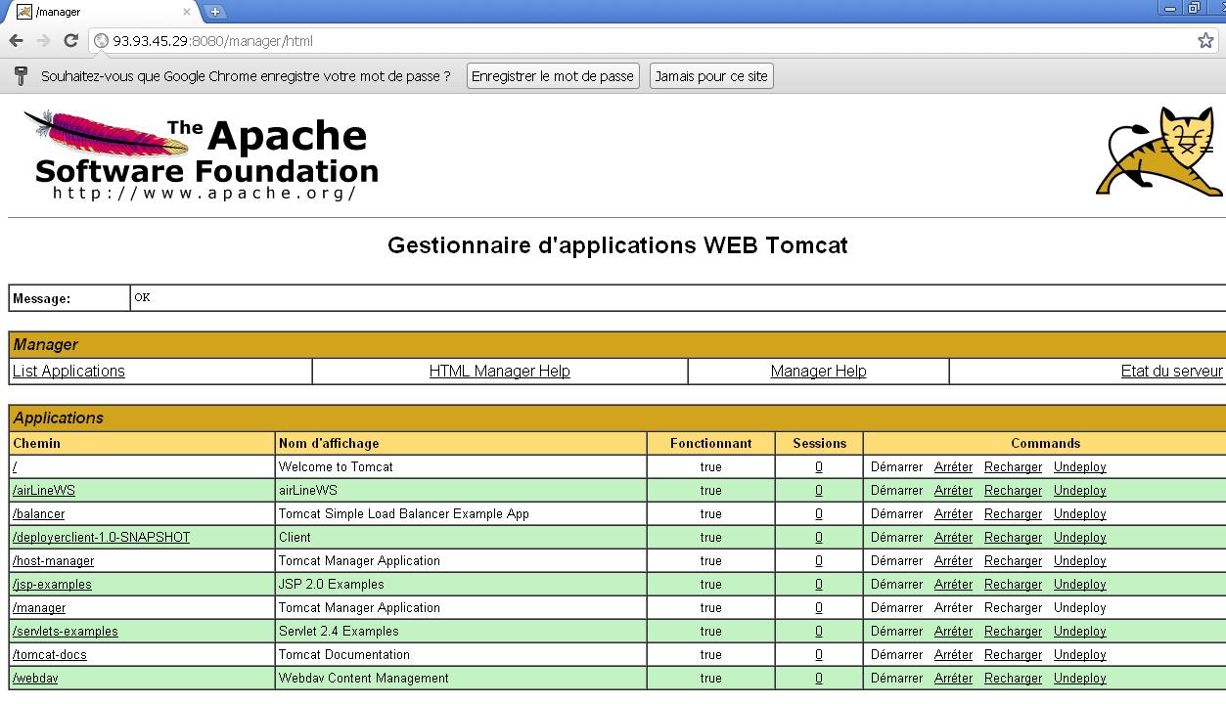Open the /jsp-examples application link
The width and height of the screenshot is (1226, 704).
[x=52, y=585]
